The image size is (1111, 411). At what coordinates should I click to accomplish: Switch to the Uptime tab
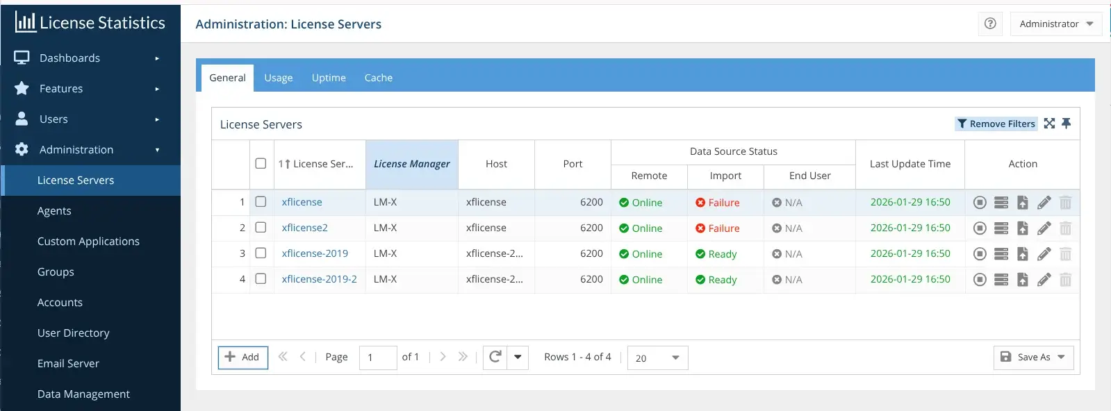[329, 78]
